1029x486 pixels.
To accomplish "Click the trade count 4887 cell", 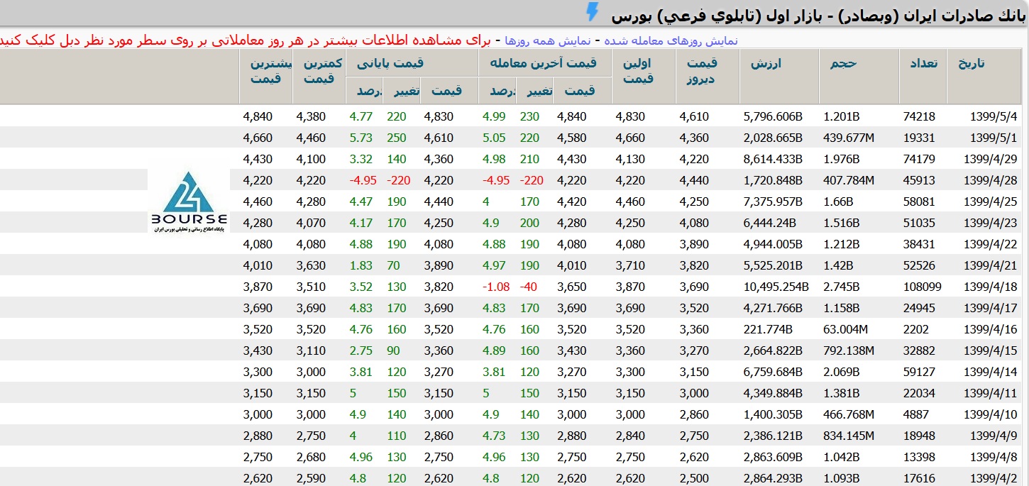I will coord(916,414).
